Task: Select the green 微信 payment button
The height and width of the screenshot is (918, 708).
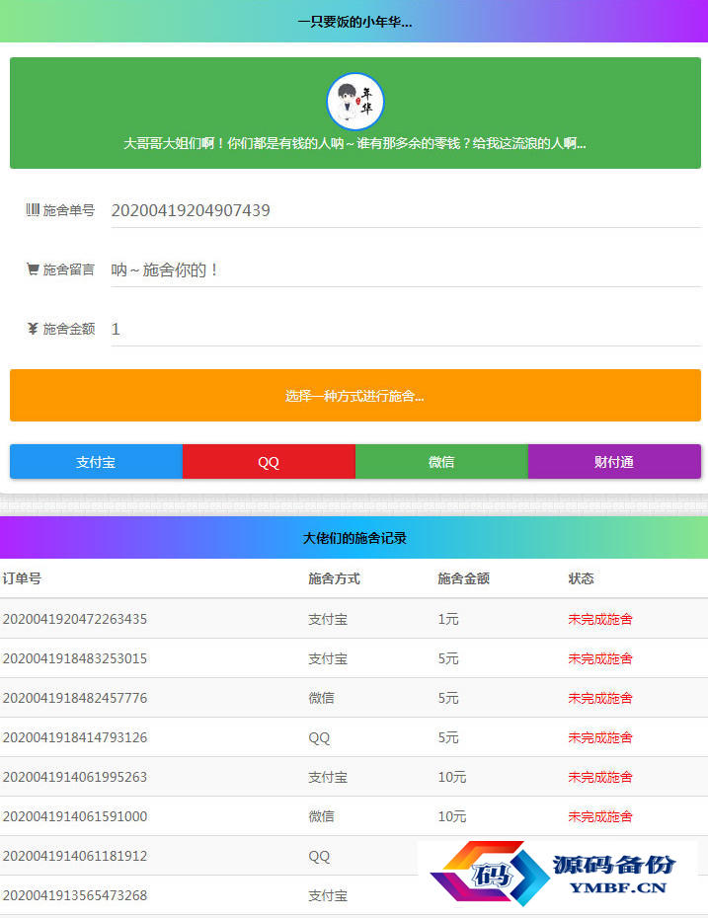Action: pos(441,461)
